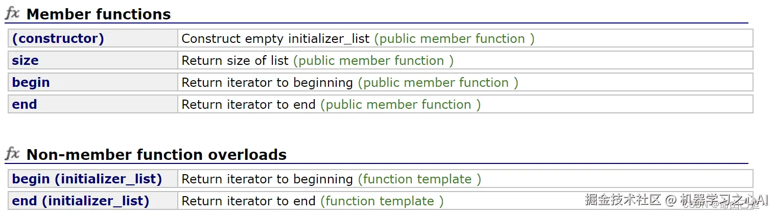Click '(public member function)' label in size row

[x=373, y=61]
